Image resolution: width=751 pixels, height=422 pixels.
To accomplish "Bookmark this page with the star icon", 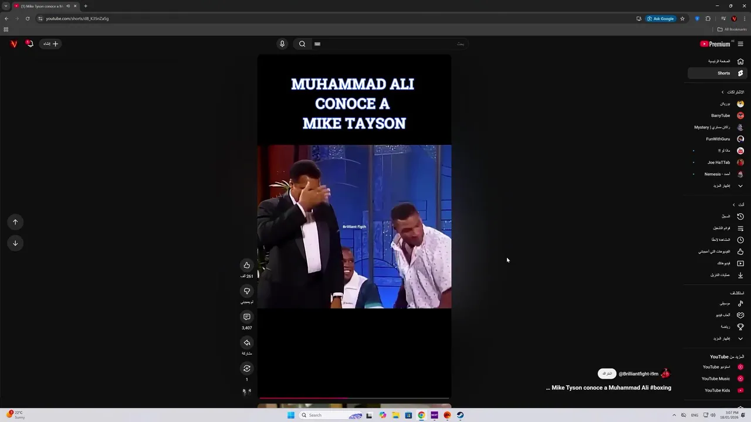I will coord(682,18).
